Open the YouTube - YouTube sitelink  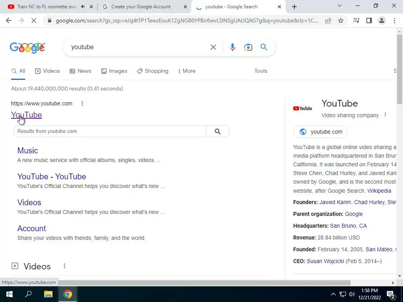pos(52,177)
